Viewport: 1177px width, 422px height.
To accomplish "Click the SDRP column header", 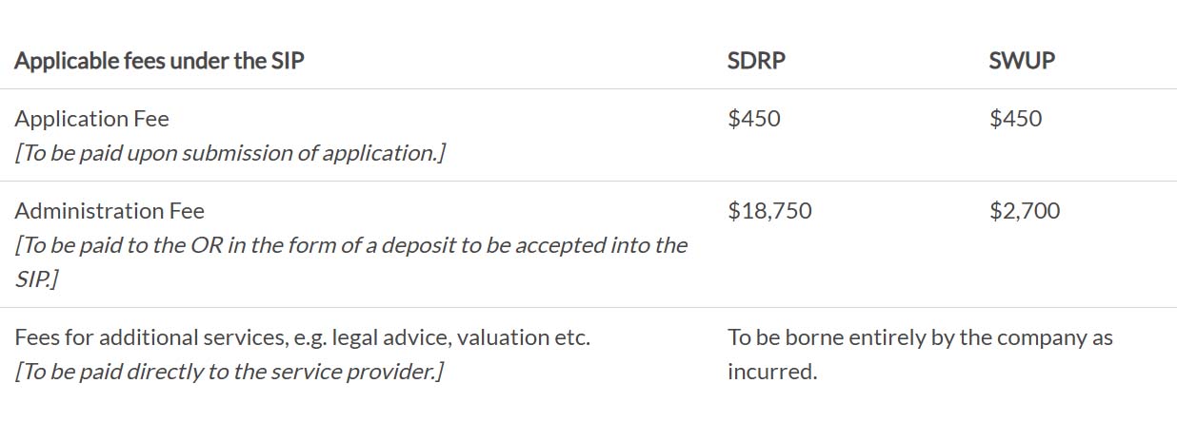I will [x=756, y=61].
